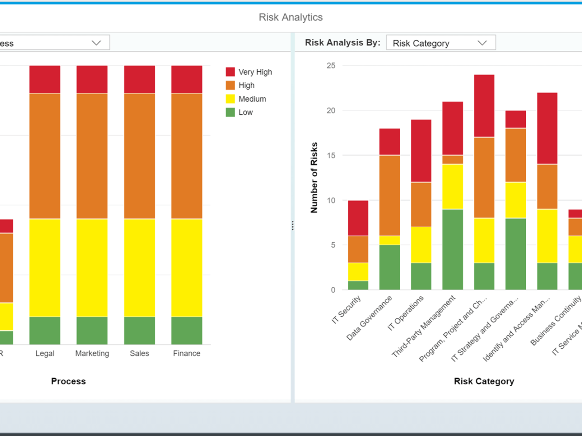Click the Risk Analytics page title

291,17
